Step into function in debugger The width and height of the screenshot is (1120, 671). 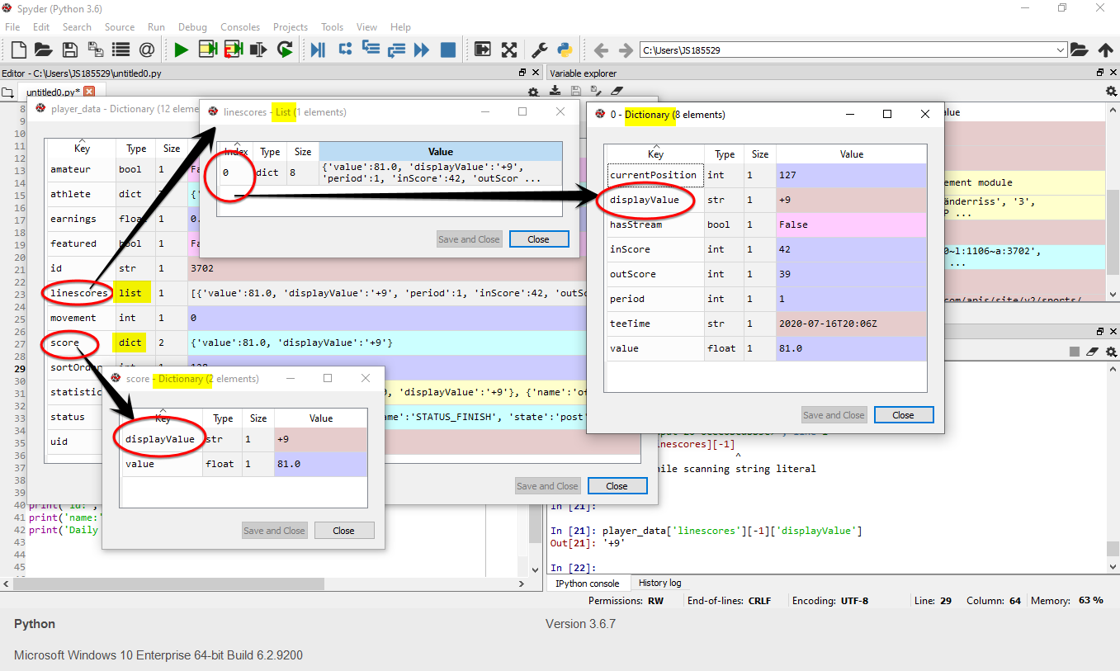pos(371,50)
